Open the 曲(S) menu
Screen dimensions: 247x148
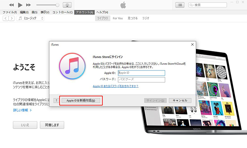click(x=34, y=12)
